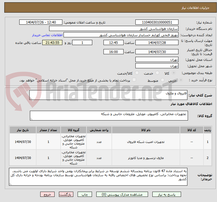Click the response time field 12:45
The image size is (217, 202).
pos(113,42)
